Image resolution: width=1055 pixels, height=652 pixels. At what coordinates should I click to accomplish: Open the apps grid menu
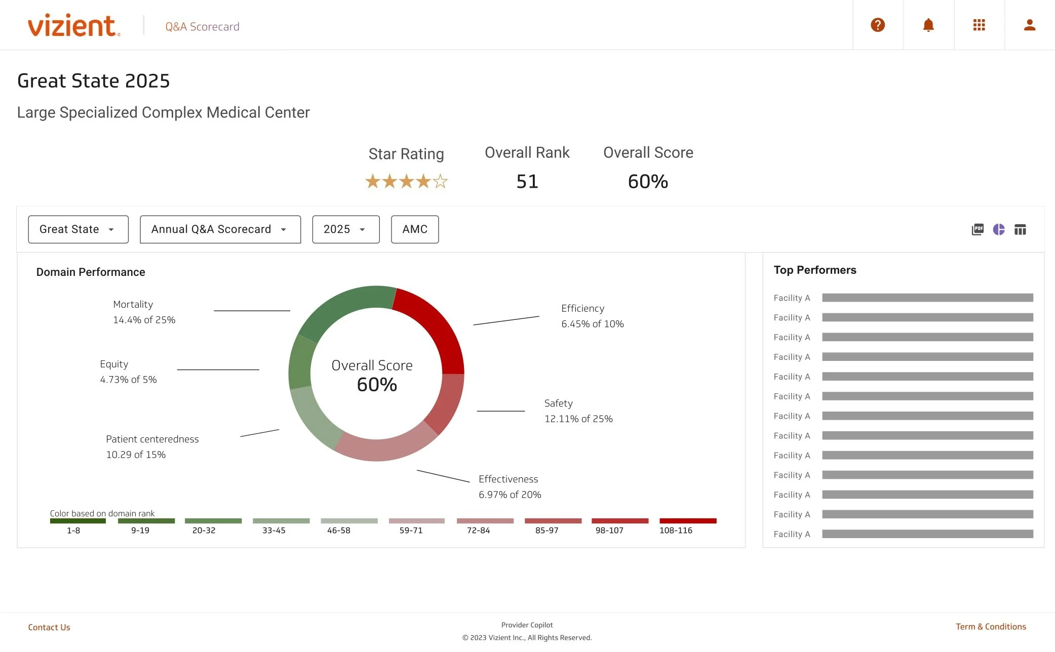pos(979,24)
